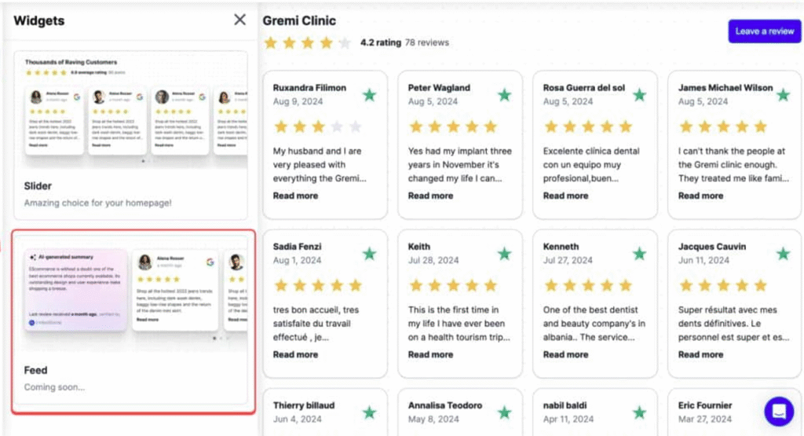Click the yellow star rating in Ruxandra Filimon's review
The image size is (804, 436).
318,126
